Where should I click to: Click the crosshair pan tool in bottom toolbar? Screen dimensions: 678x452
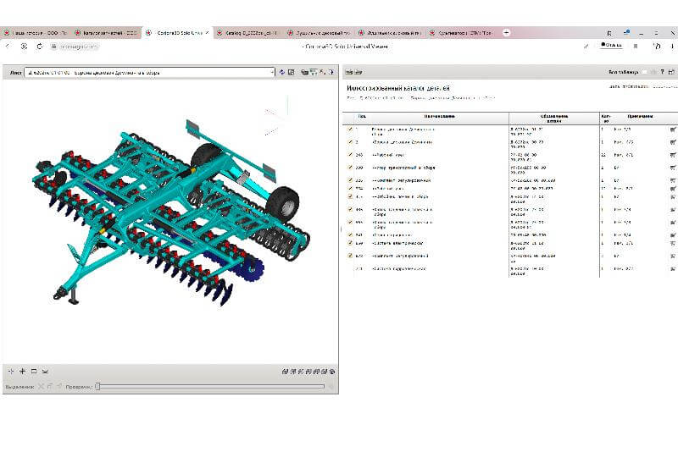[10, 372]
